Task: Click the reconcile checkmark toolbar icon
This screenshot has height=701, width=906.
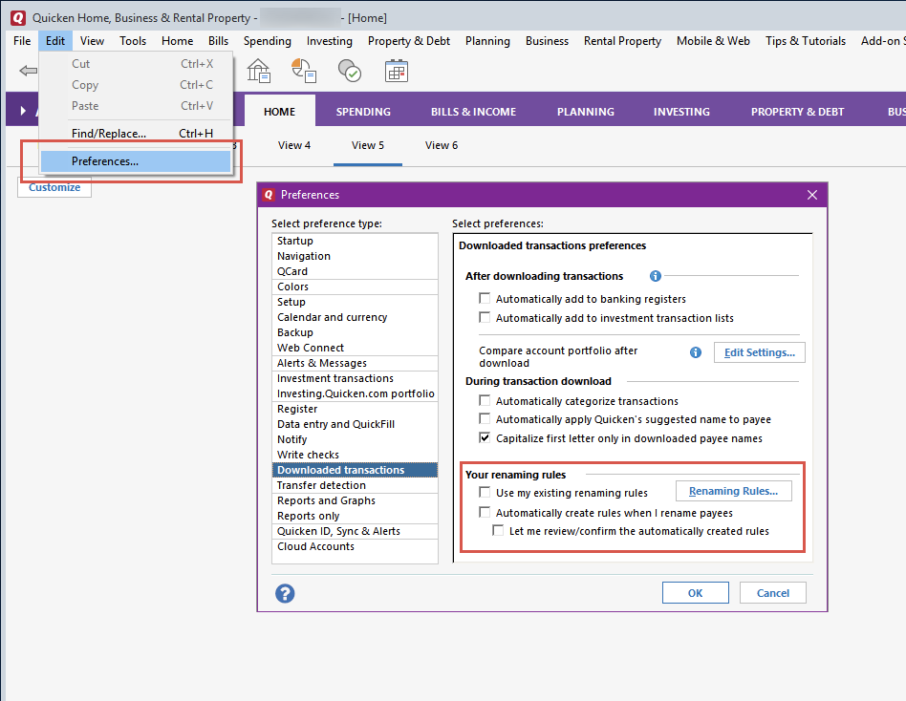Action: [x=349, y=71]
